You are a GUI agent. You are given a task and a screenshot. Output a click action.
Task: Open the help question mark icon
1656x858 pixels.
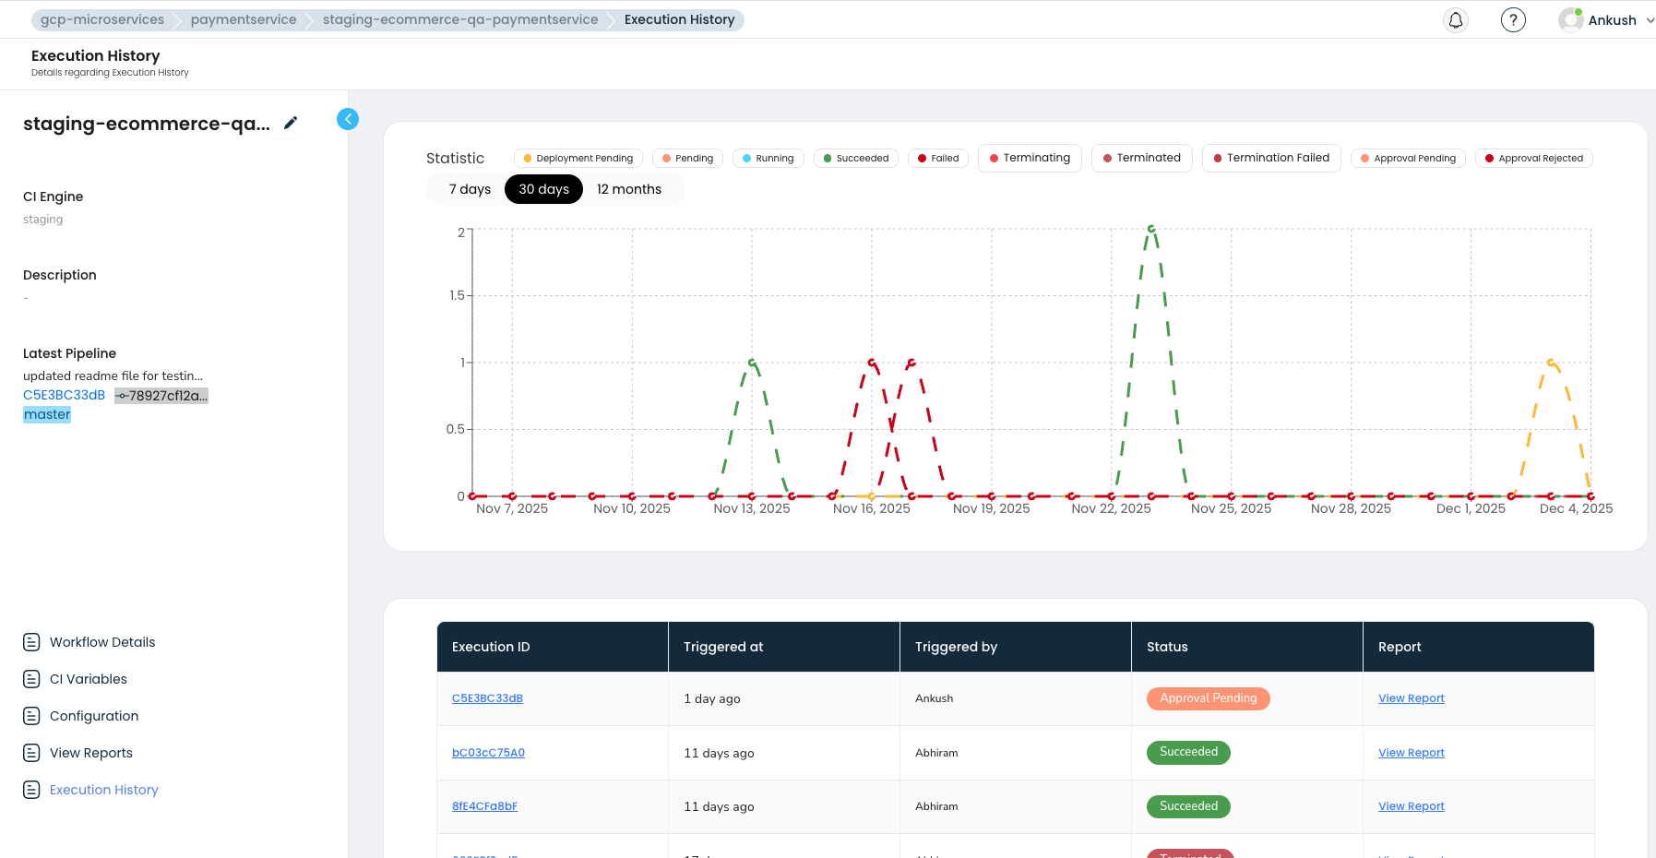[1513, 20]
